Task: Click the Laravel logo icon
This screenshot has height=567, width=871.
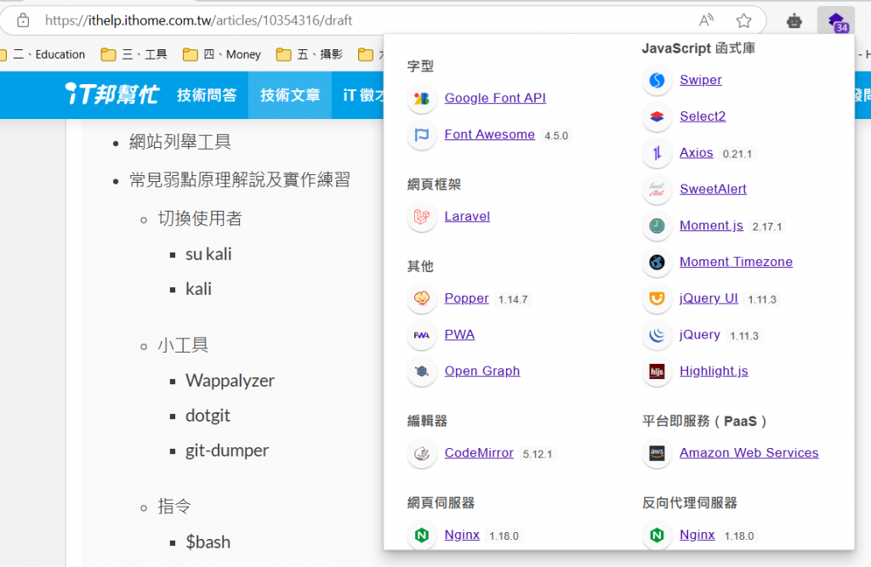Action: point(422,217)
